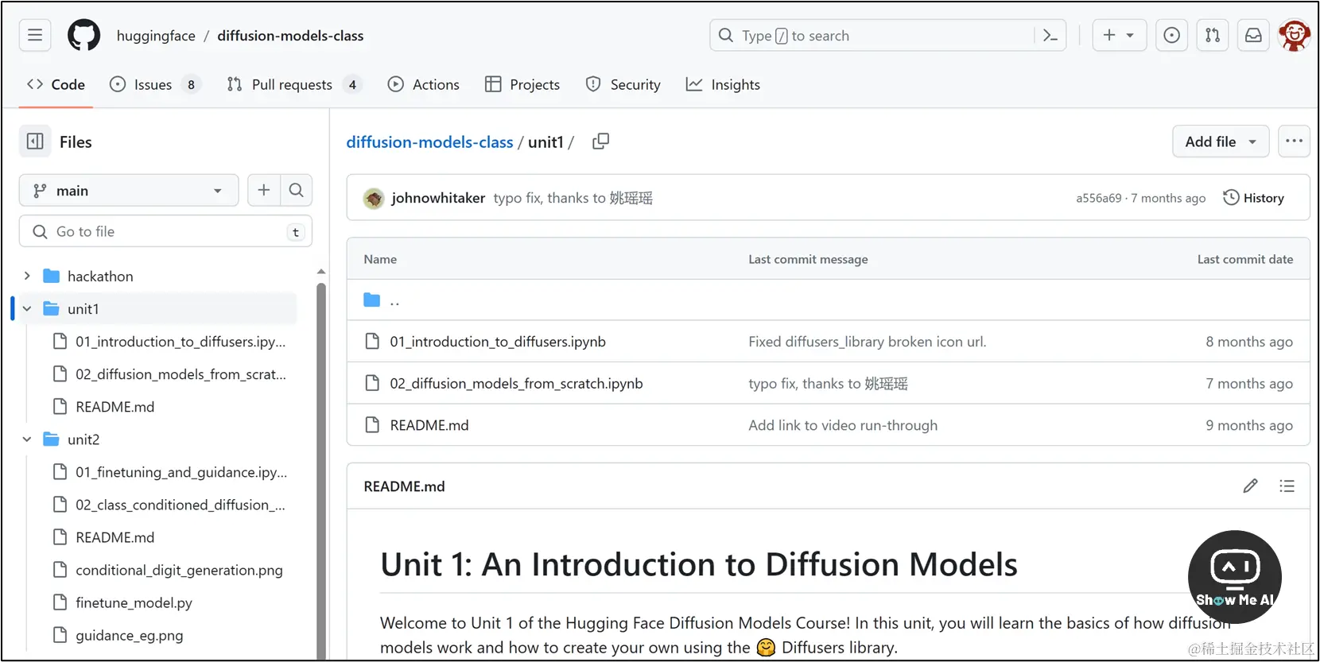Viewport: 1320px width, 662px height.
Task: Go to the Projects tab
Action: point(522,84)
